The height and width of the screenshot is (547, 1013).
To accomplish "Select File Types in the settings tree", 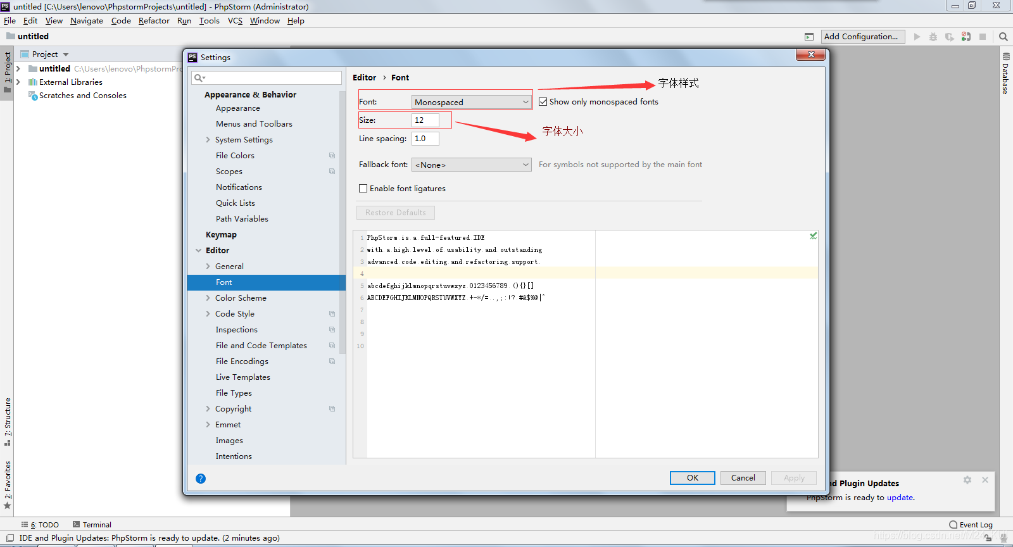I will 234,393.
